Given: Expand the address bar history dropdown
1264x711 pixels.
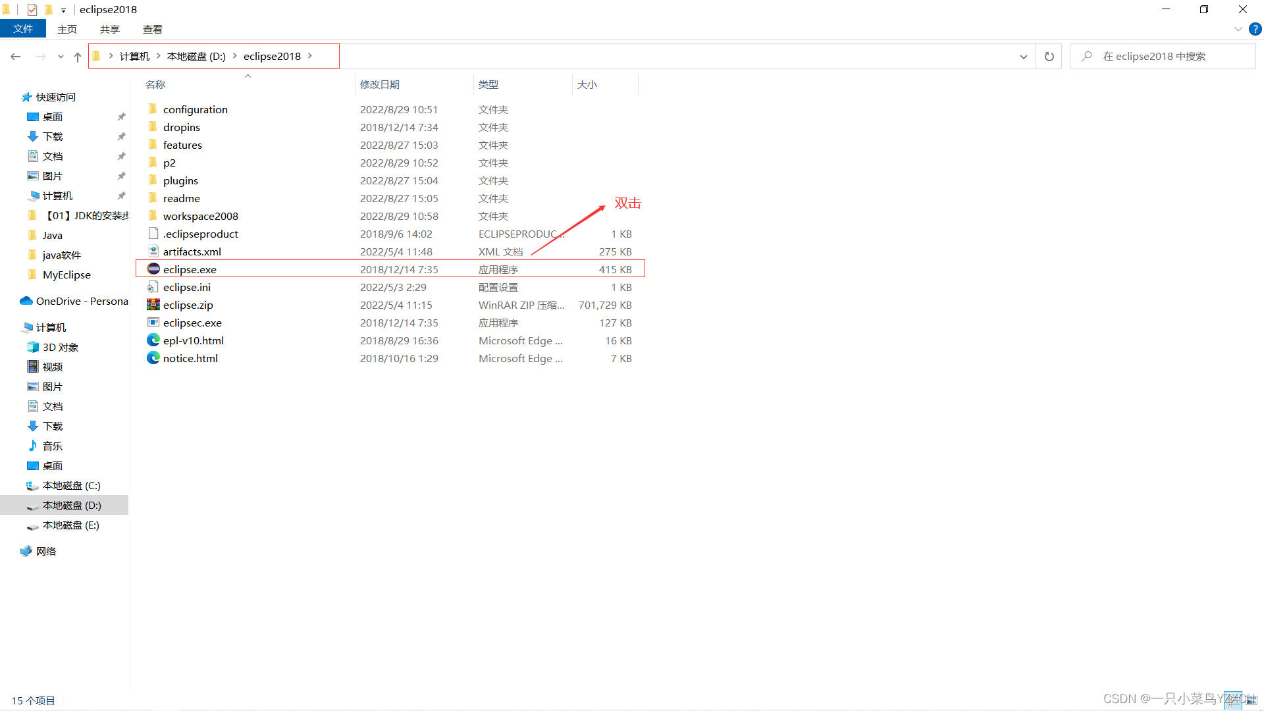Looking at the screenshot, I should tap(1023, 57).
